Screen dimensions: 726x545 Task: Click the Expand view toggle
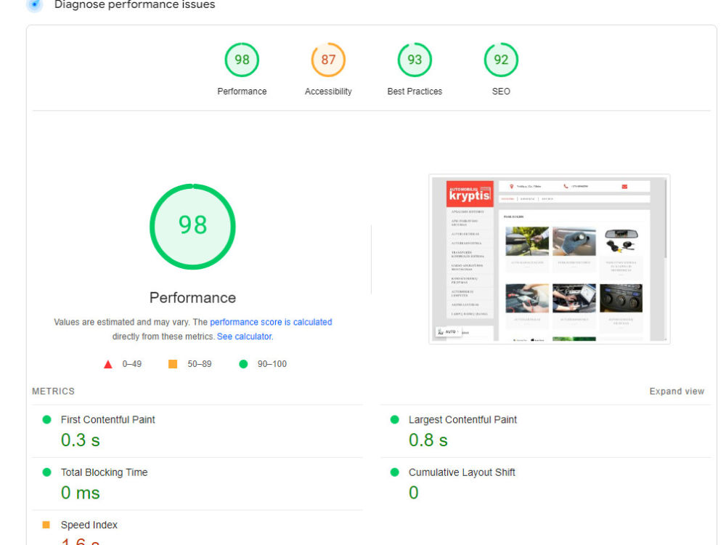pyautogui.click(x=677, y=391)
